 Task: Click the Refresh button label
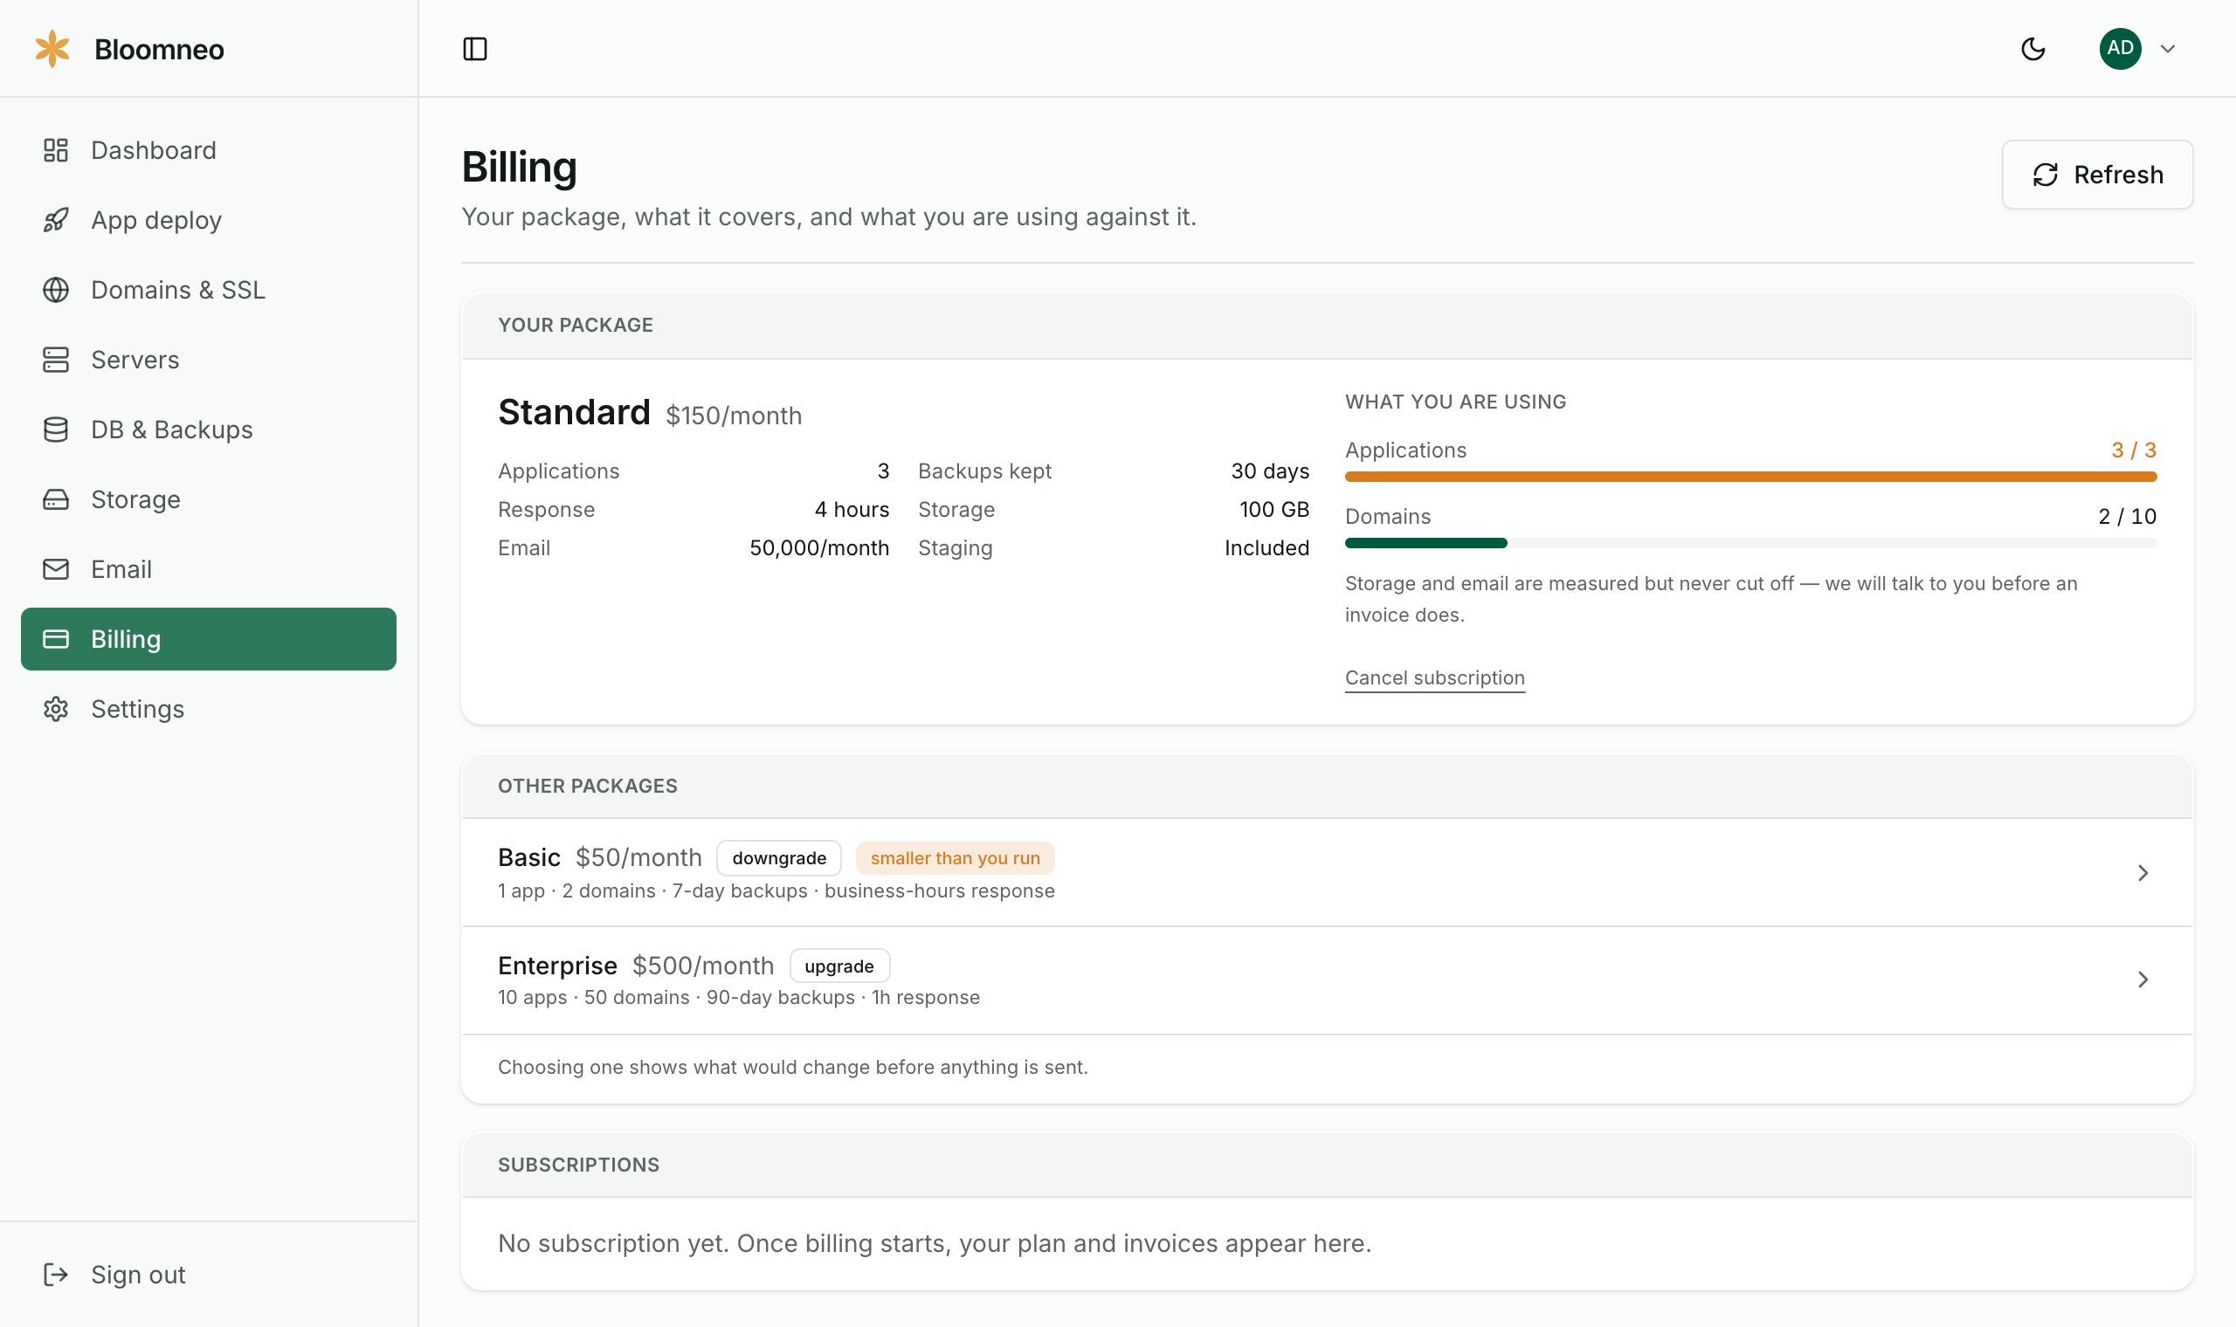(2118, 175)
